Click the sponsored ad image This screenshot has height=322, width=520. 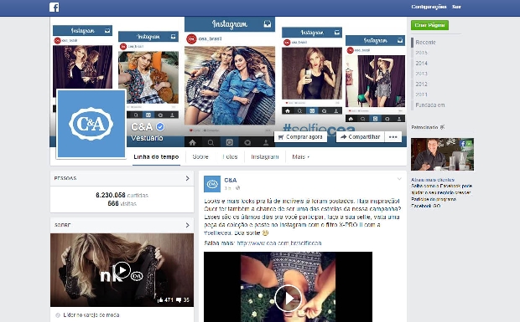tap(442, 155)
